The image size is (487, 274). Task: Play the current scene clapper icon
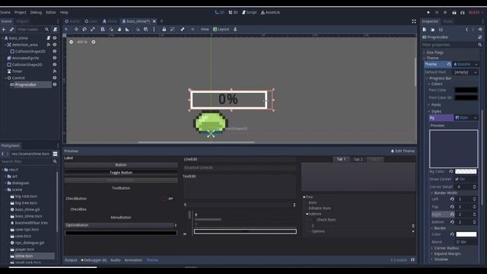454,12
